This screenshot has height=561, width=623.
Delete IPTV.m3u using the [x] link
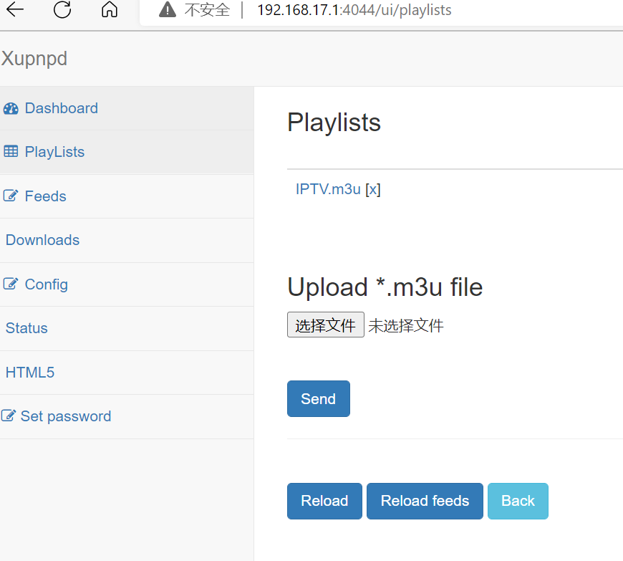(373, 189)
